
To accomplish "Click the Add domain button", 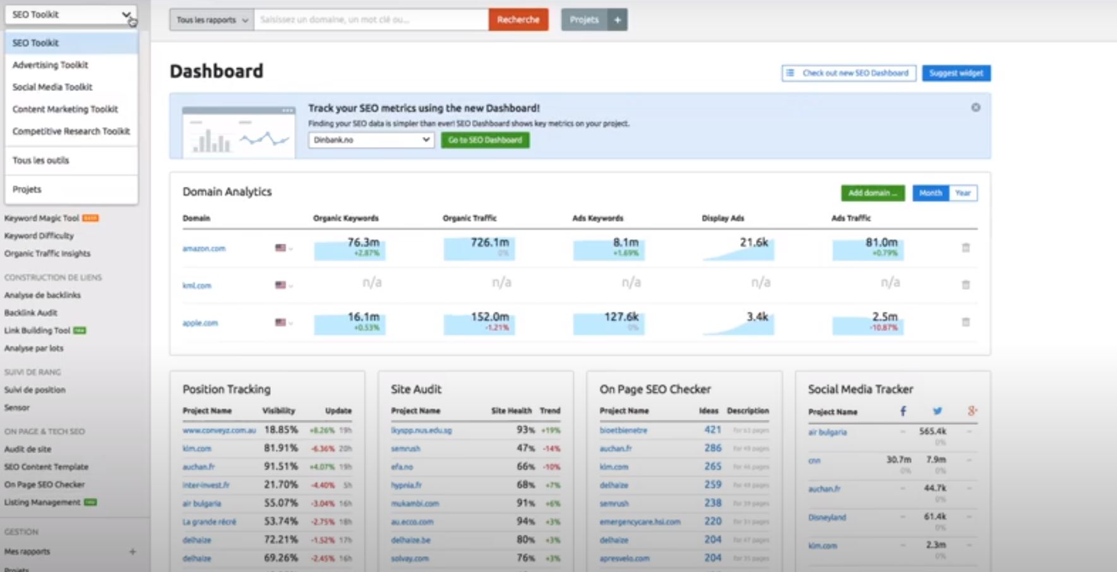I will (x=873, y=193).
